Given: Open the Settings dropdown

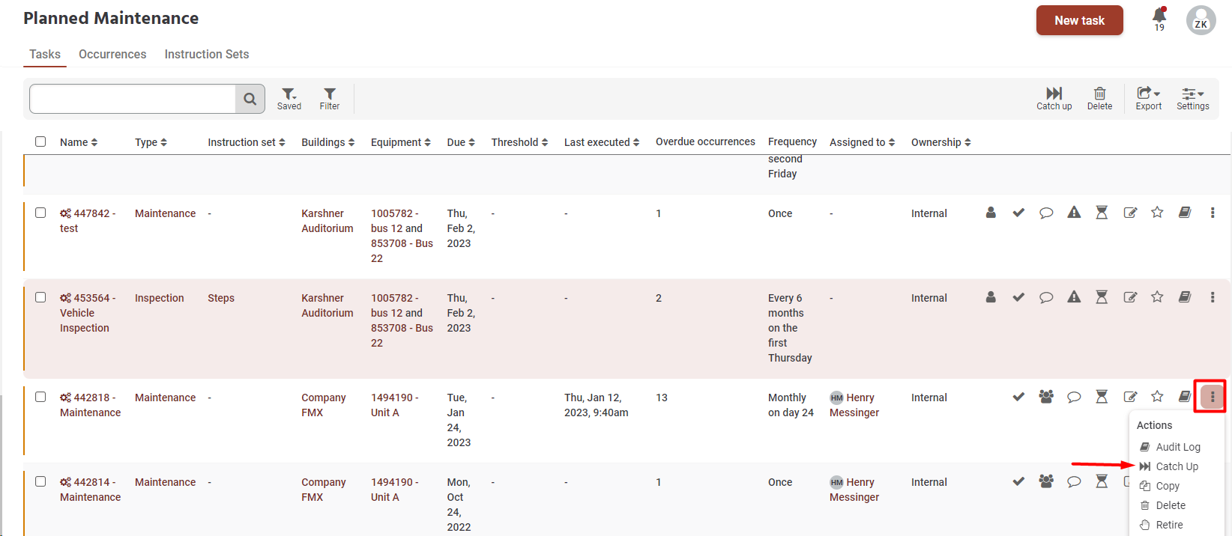Looking at the screenshot, I should click(1192, 98).
